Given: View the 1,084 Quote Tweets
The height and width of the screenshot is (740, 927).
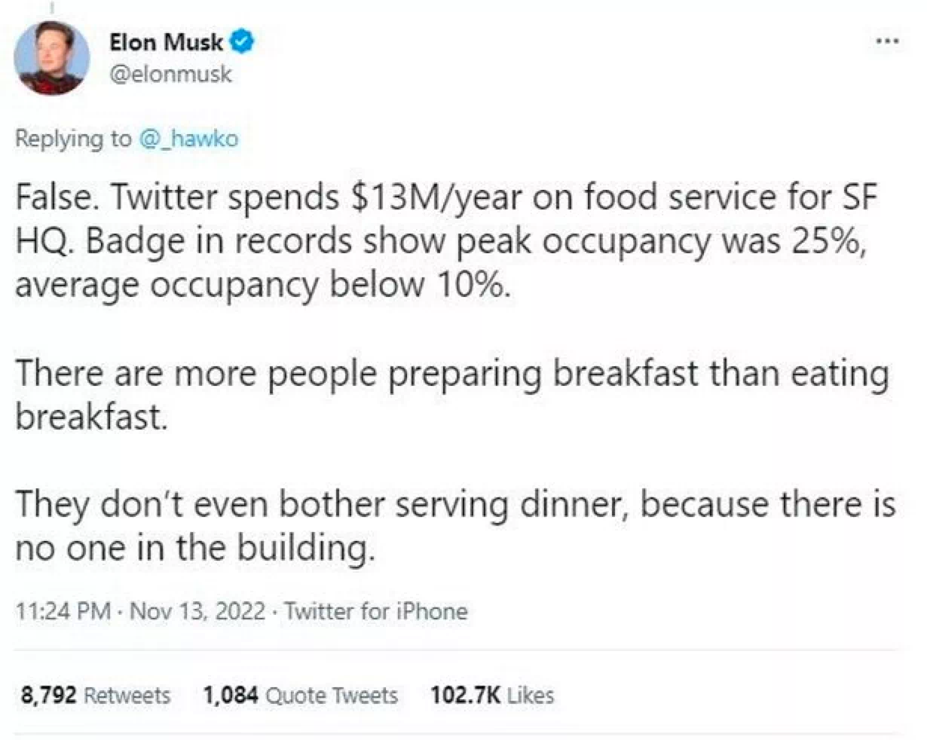Looking at the screenshot, I should [300, 694].
